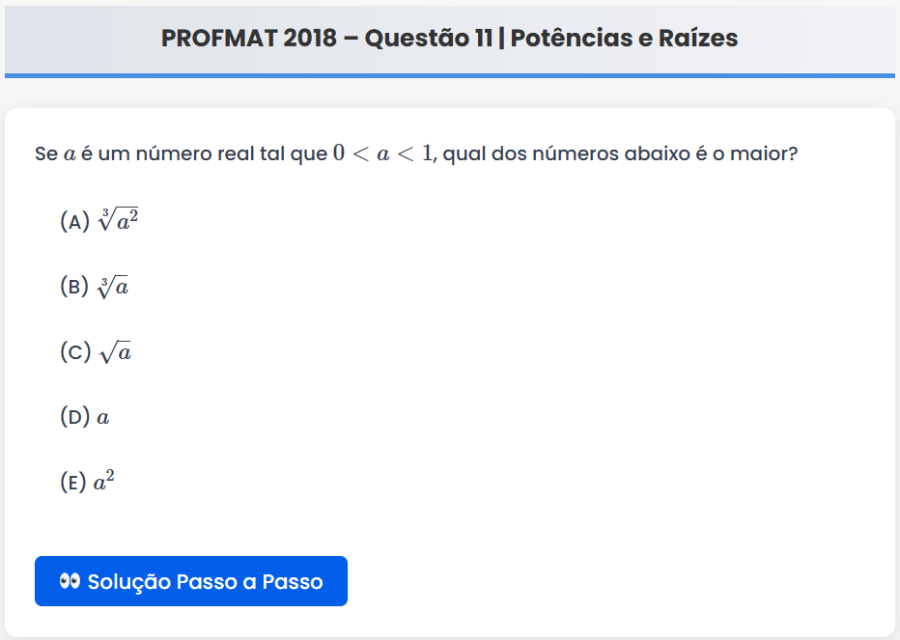
Task: Click the PROFMAT 2018 text in the header
Action: [249, 39]
